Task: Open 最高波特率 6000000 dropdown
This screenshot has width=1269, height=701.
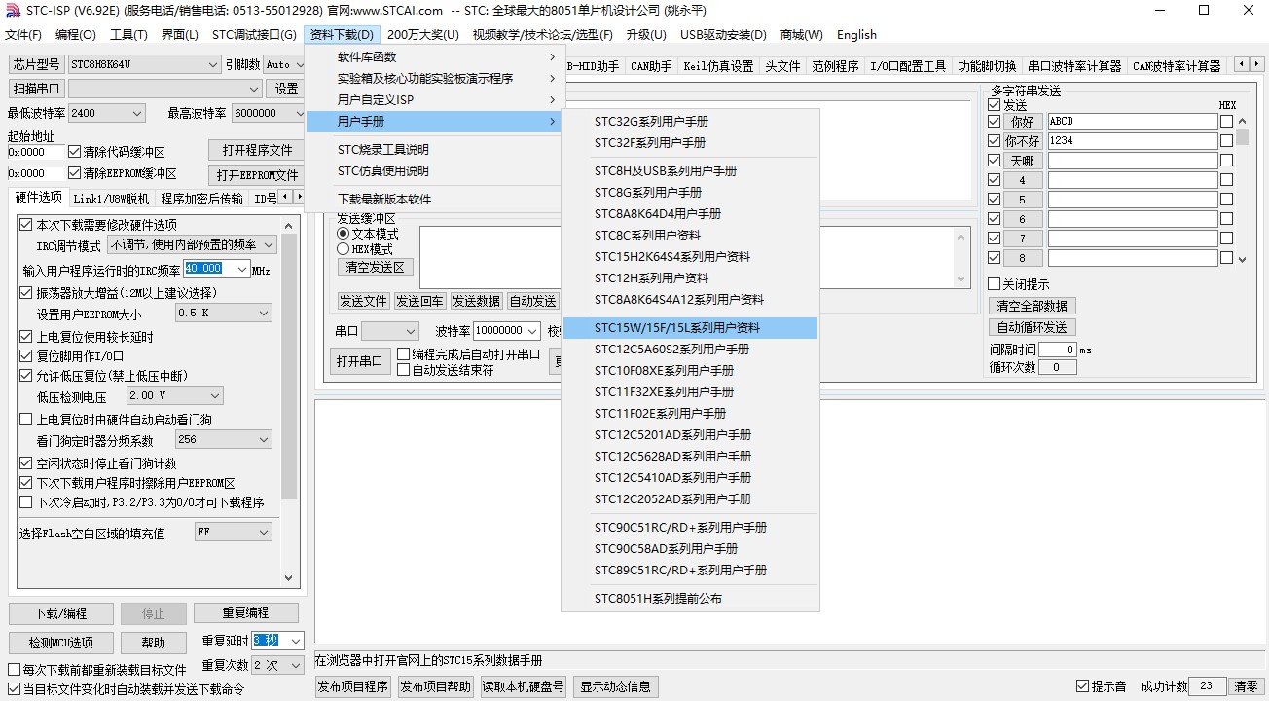Action: coord(269,113)
